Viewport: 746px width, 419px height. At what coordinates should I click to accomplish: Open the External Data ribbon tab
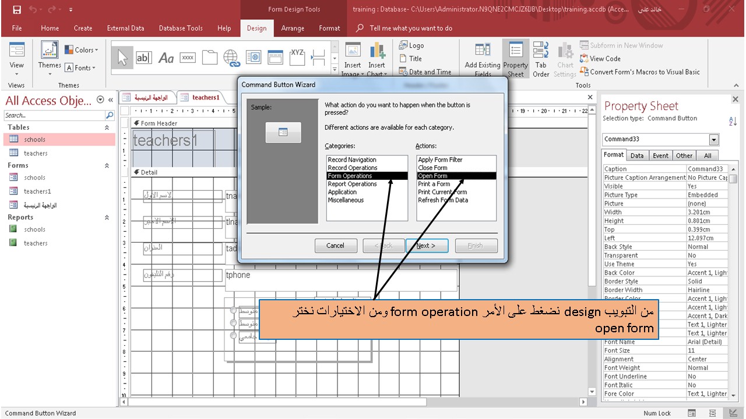point(125,28)
